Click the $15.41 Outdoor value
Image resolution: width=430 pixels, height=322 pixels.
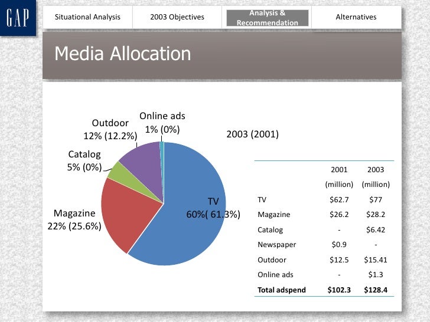click(x=376, y=259)
